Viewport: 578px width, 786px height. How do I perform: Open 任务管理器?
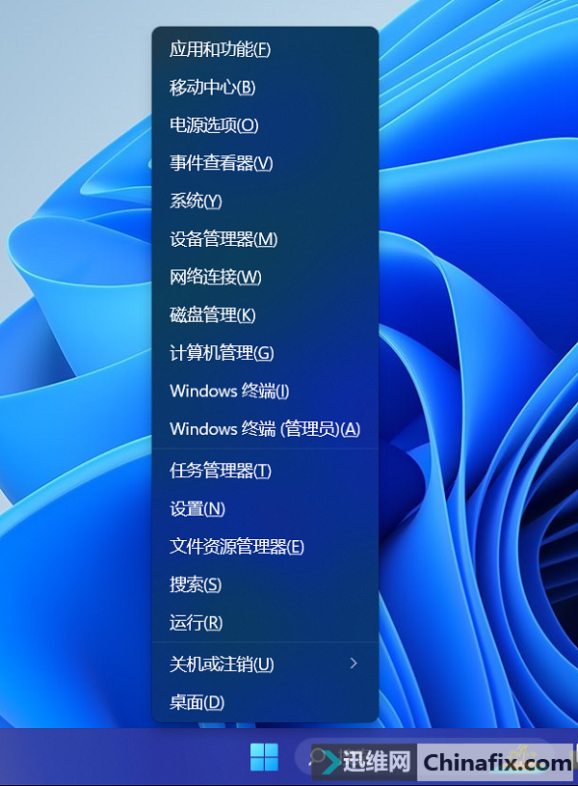point(221,471)
